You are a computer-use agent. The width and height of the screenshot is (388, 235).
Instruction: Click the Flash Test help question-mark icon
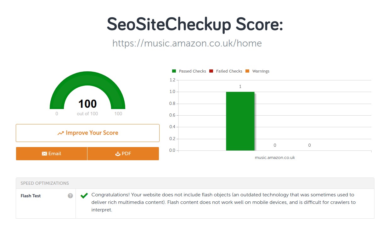tap(70, 196)
